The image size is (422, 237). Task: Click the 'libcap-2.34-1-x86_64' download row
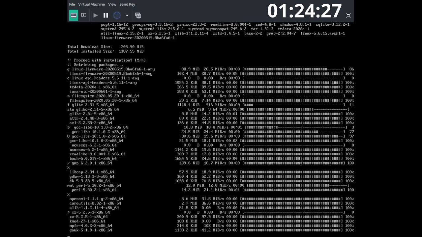212,172
